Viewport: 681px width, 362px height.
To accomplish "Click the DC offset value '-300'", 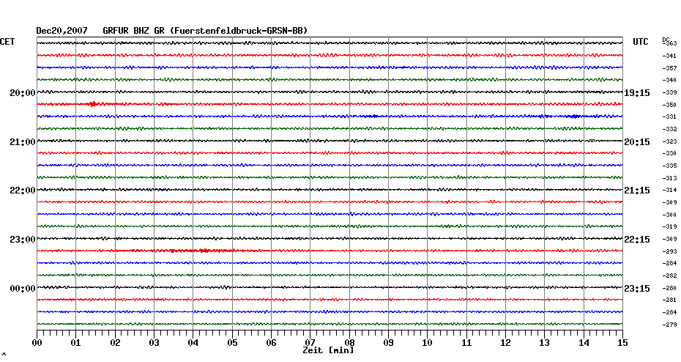I will click(669, 215).
